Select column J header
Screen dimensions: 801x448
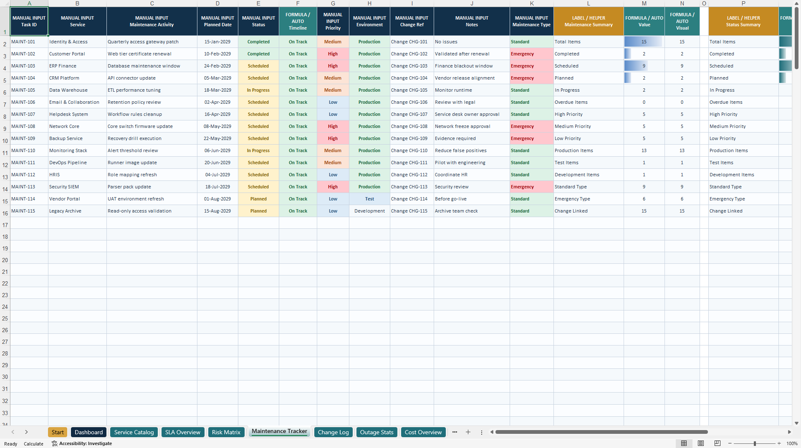point(472,3)
